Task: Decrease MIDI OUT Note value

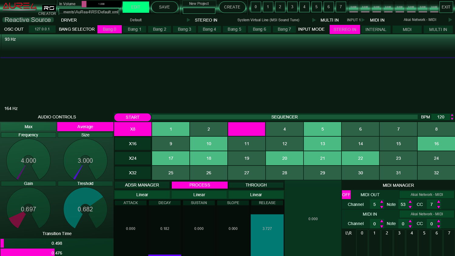Action: point(410,207)
